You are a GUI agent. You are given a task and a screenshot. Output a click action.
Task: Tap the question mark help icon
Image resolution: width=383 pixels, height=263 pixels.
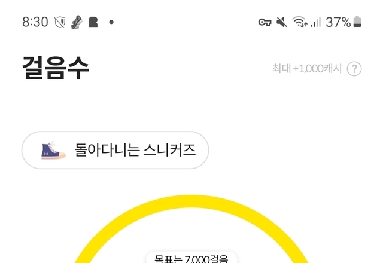pos(354,69)
